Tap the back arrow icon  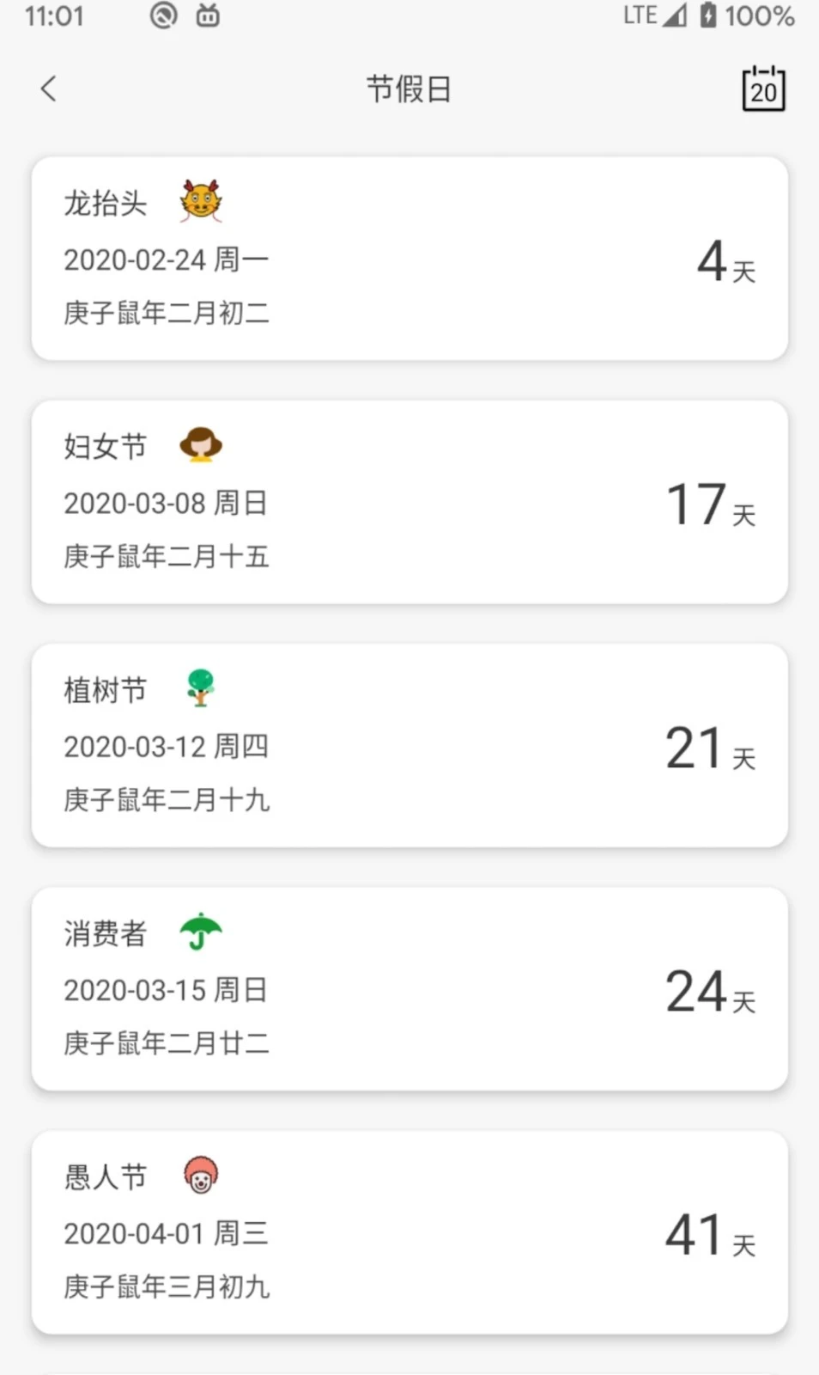(x=49, y=89)
